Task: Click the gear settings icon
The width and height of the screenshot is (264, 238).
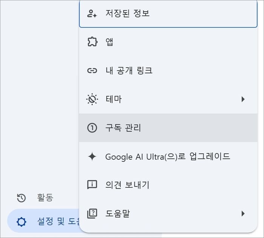Action: pyautogui.click(x=21, y=222)
